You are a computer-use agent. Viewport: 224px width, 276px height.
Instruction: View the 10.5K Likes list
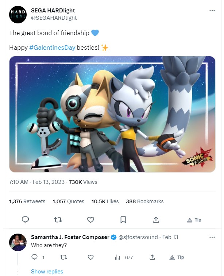[105, 201]
